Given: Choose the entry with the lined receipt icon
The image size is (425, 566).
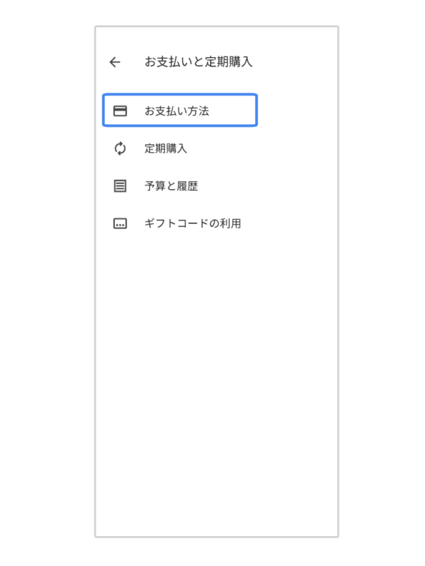Looking at the screenshot, I should (180, 186).
